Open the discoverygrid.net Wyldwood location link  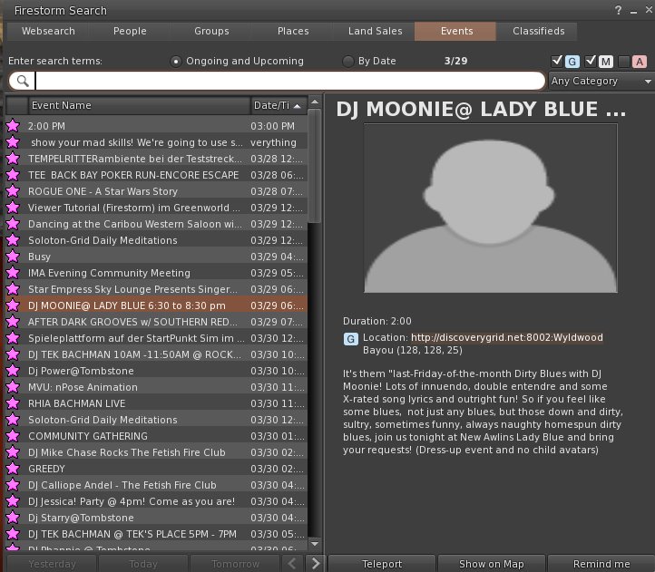tap(506, 338)
